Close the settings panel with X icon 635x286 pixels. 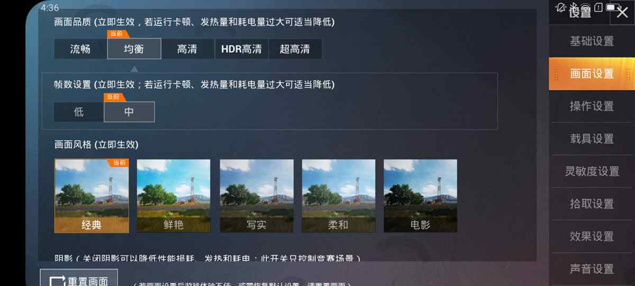[x=622, y=13]
